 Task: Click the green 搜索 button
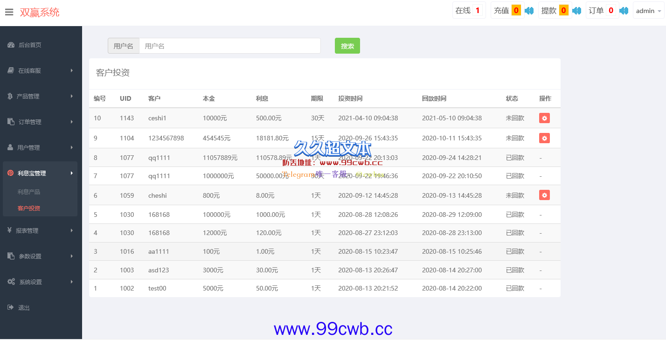pyautogui.click(x=347, y=46)
